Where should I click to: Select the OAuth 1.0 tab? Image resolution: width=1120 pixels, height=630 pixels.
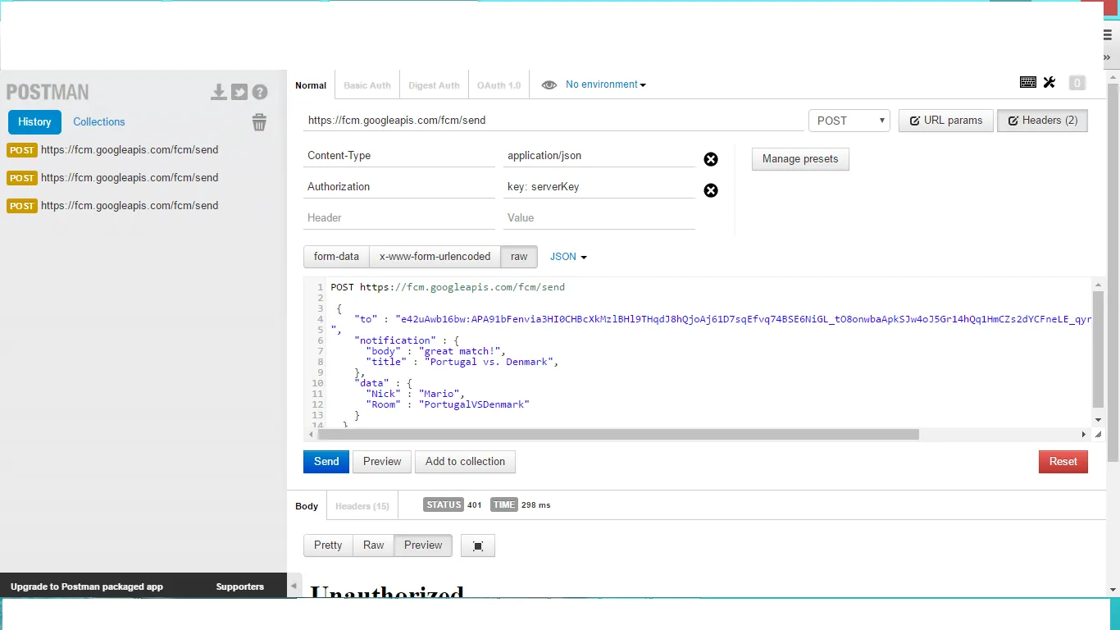pyautogui.click(x=499, y=85)
